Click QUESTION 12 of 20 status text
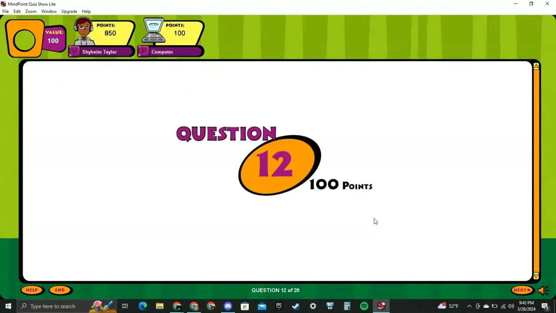 [x=275, y=290]
